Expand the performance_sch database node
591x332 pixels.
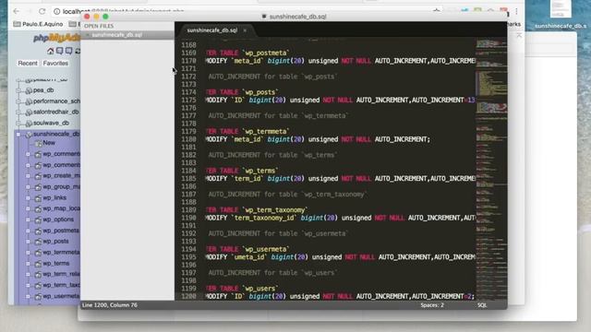18,101
